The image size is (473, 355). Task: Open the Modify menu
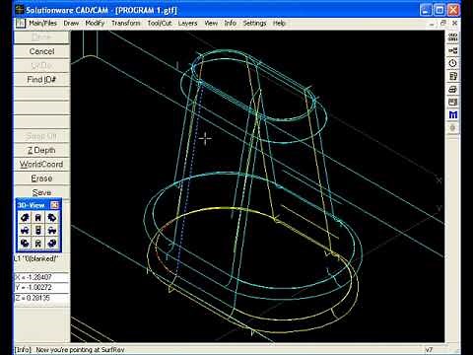95,23
